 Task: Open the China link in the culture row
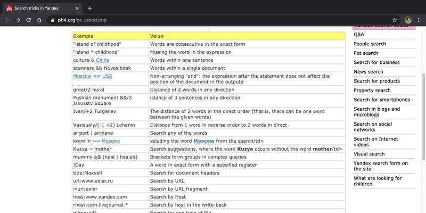coord(103,60)
